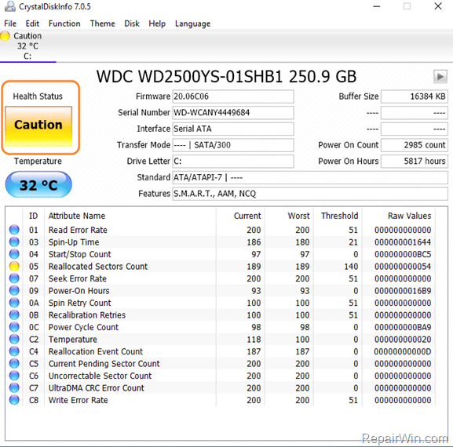Click the Write Error Rate status dot
The image size is (453, 447).
[14, 400]
